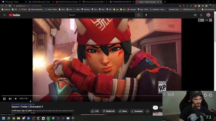Open Windows Start menu
This screenshot has height=121, width=216.
click(4, 118)
